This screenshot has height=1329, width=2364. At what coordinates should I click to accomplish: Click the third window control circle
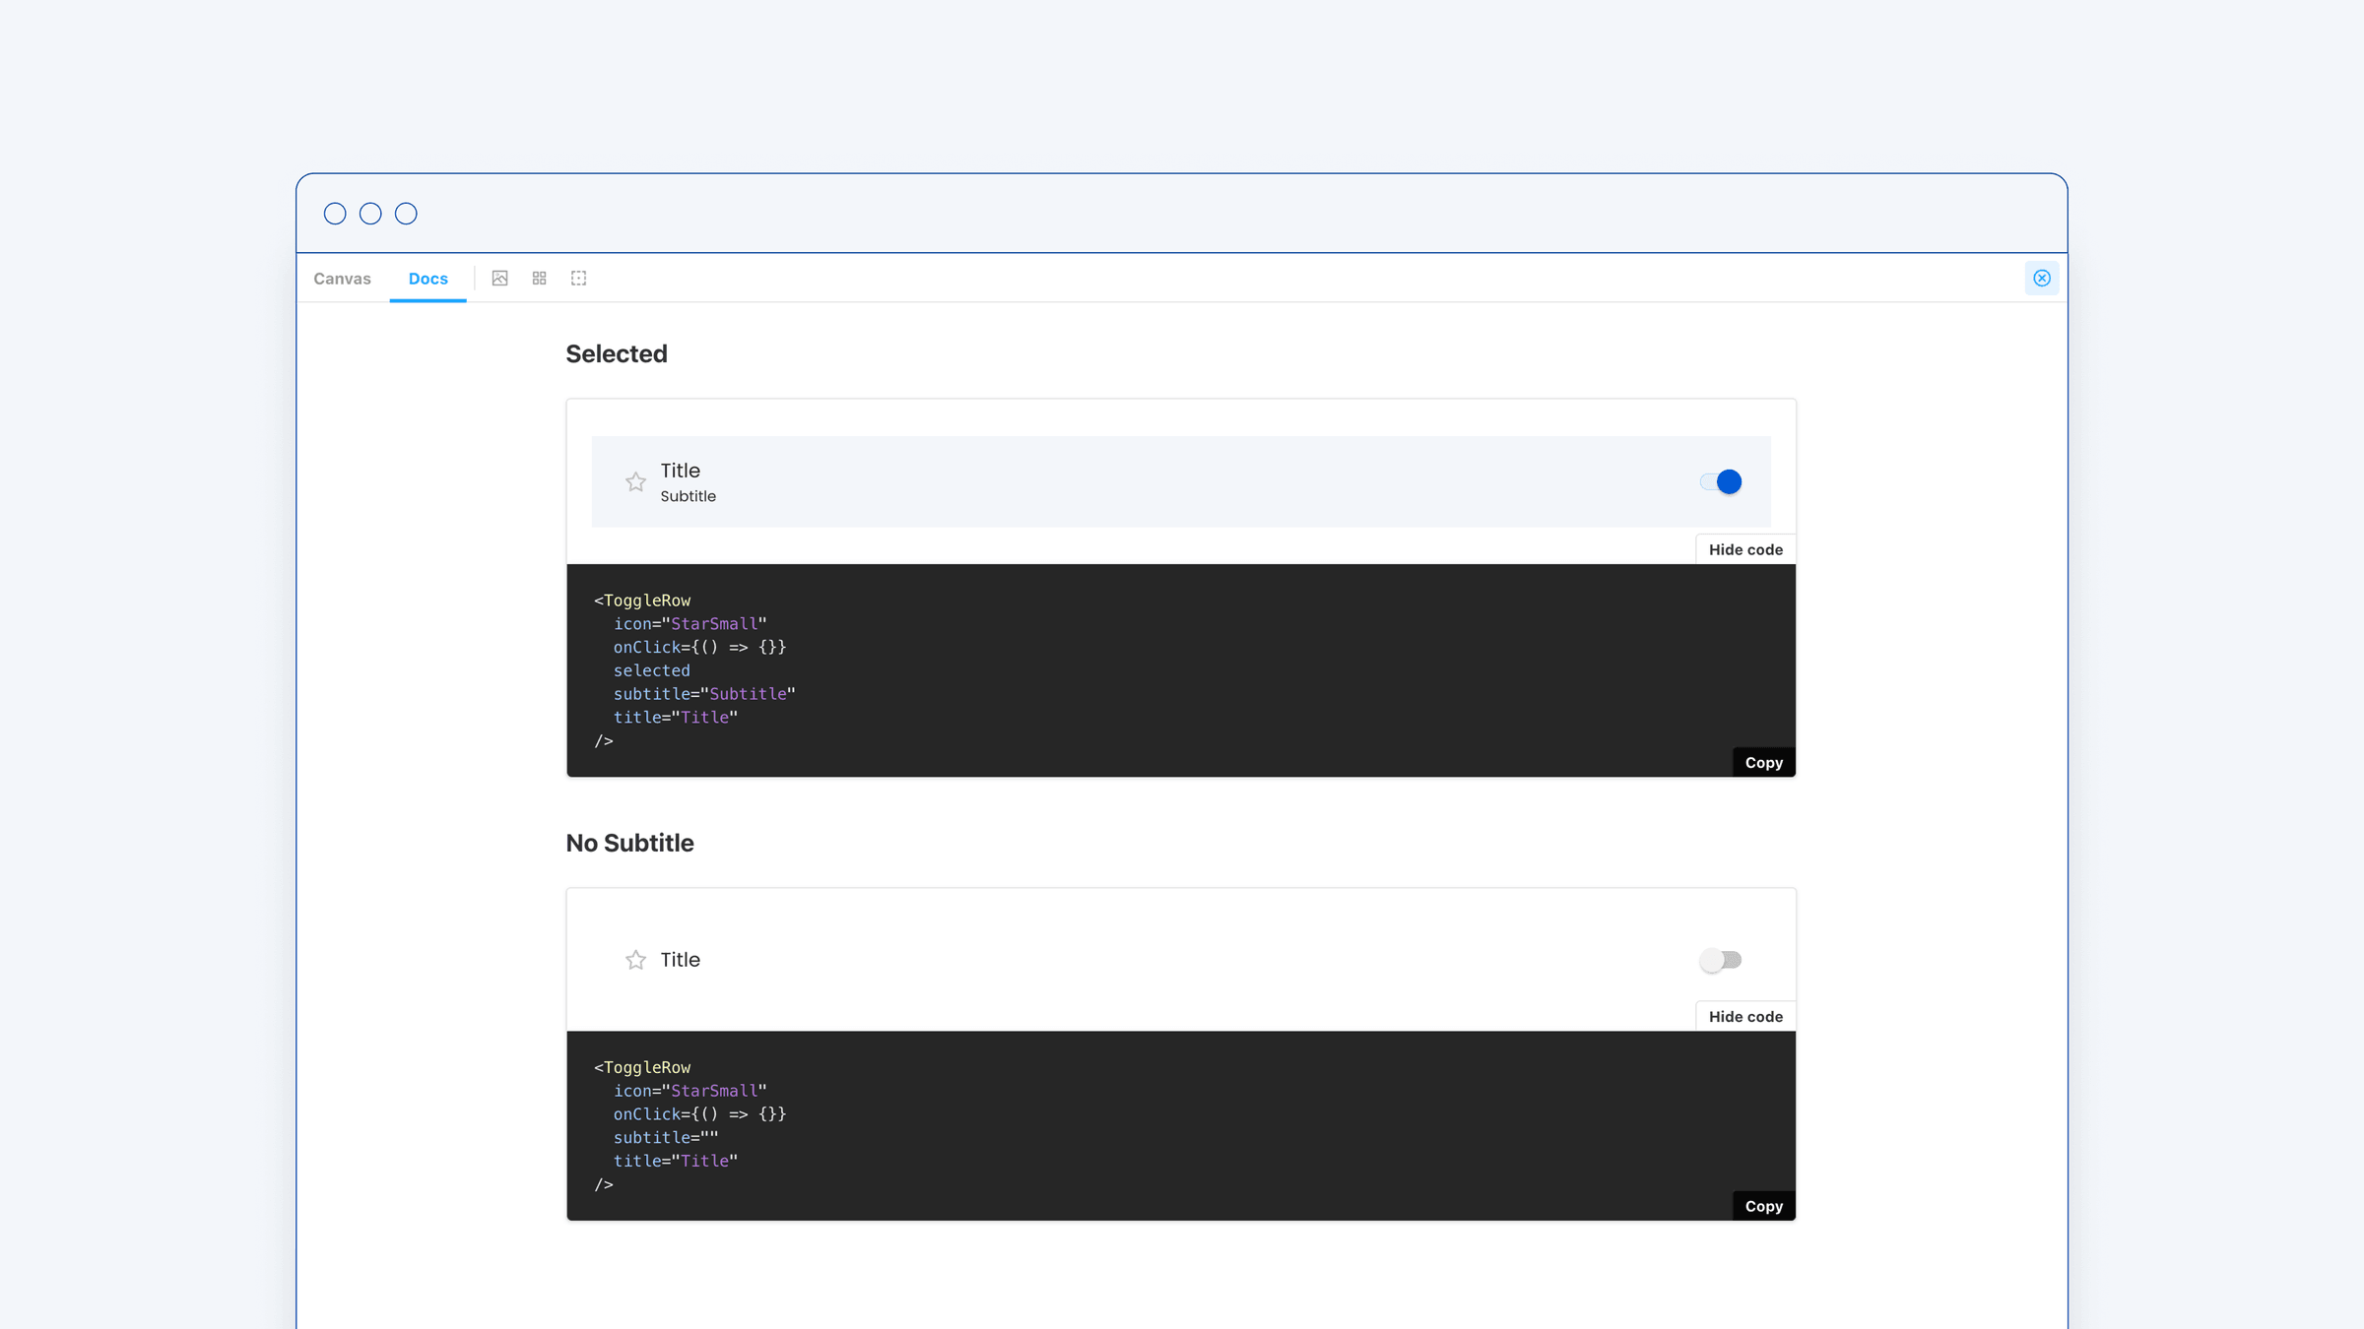point(405,213)
